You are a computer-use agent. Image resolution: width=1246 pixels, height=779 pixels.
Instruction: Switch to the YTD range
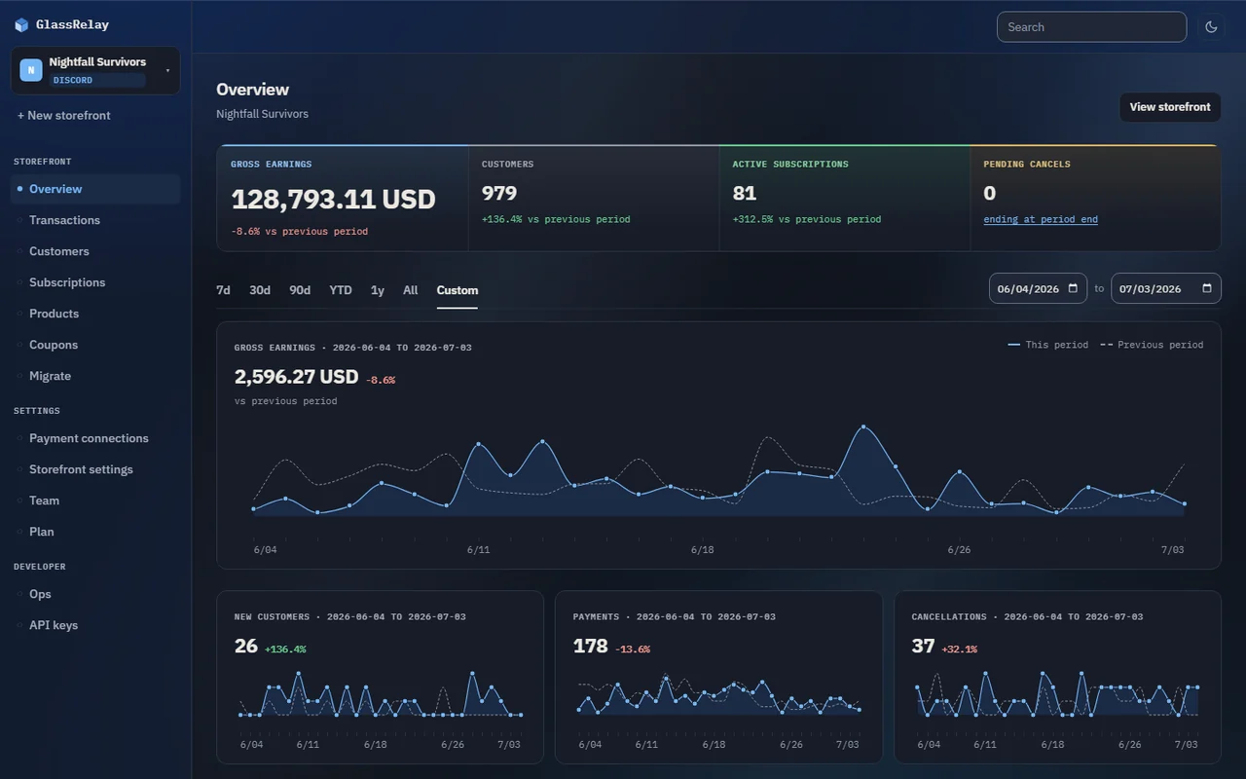pyautogui.click(x=341, y=290)
